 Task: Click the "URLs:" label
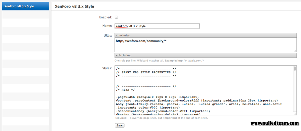click(x=107, y=35)
